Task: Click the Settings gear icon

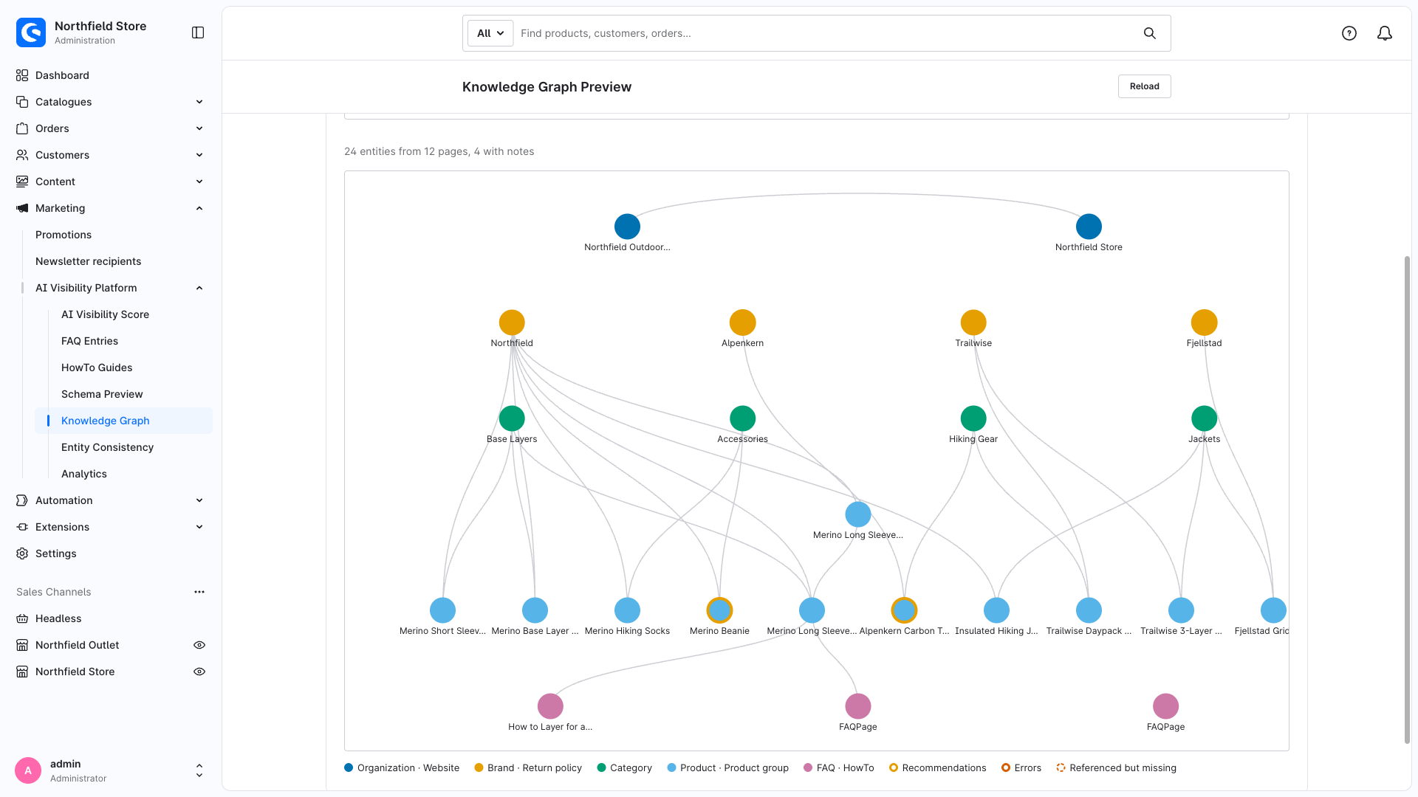Action: [22, 553]
